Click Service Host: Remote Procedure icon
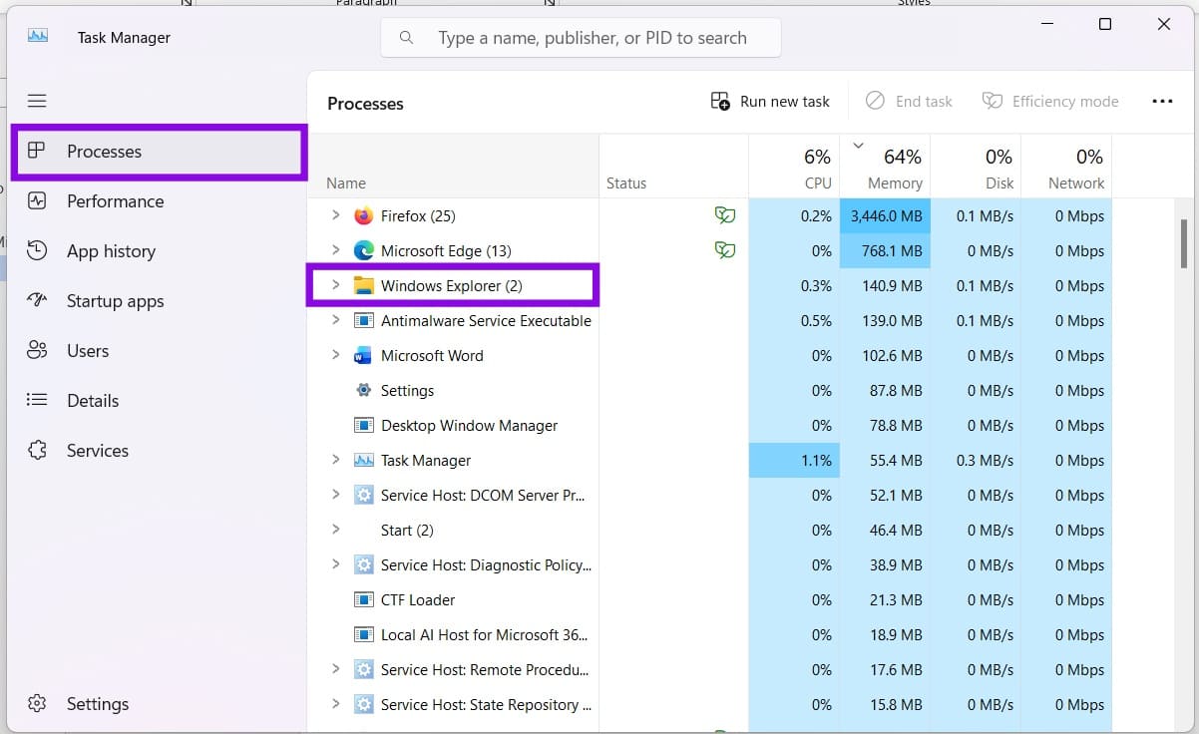1199x734 pixels. [x=363, y=669]
